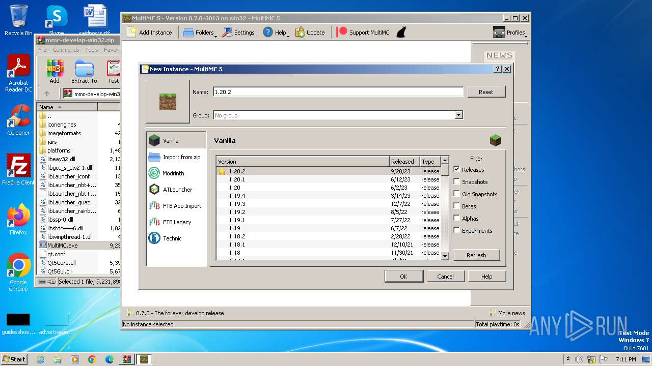
Task: Select the FTB Legacy page
Action: (x=176, y=222)
